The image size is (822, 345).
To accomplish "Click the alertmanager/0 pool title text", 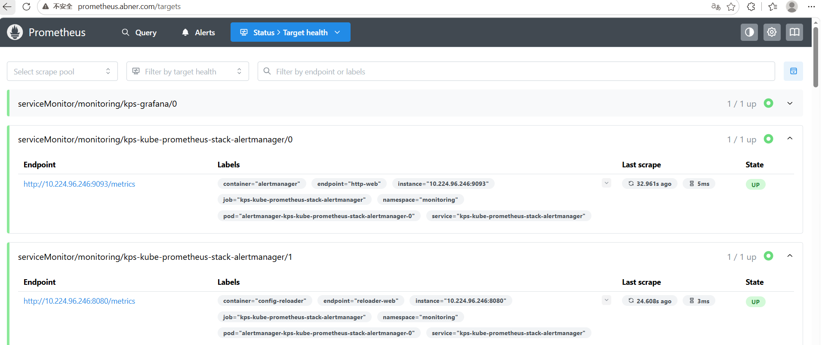I will (x=155, y=139).
